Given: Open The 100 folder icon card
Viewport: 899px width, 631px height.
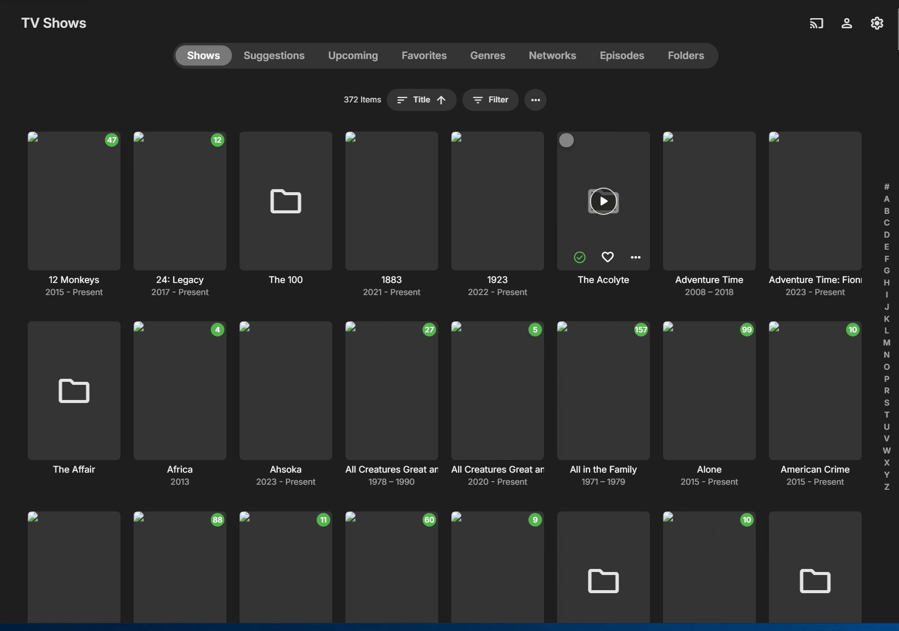Looking at the screenshot, I should coord(286,201).
